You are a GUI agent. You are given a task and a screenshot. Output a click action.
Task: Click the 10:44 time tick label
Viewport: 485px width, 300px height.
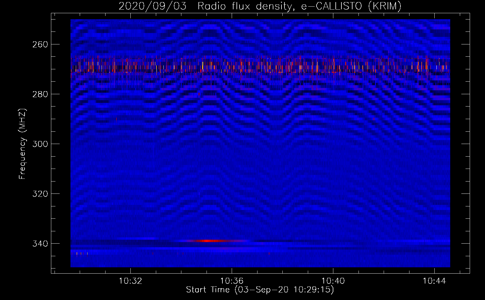pos(434,281)
